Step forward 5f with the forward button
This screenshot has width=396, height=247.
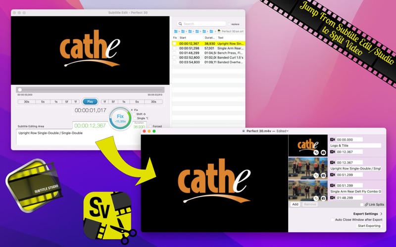(x=113, y=102)
